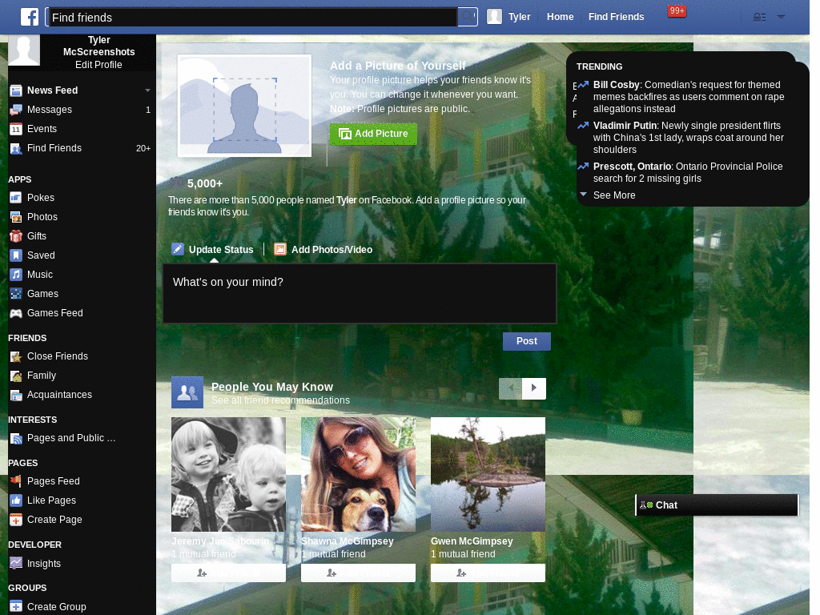Open Jeremy Jim Sabourin's photo thumbnail
The height and width of the screenshot is (615, 820).
click(x=228, y=474)
